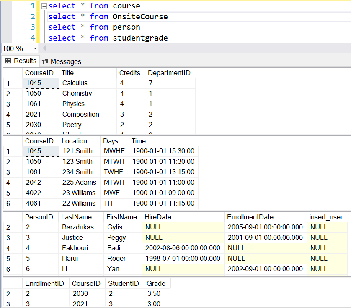351x308 pixels.
Task: Select CourseID 4022 in OnsiteCourse grid
Action: [41, 193]
